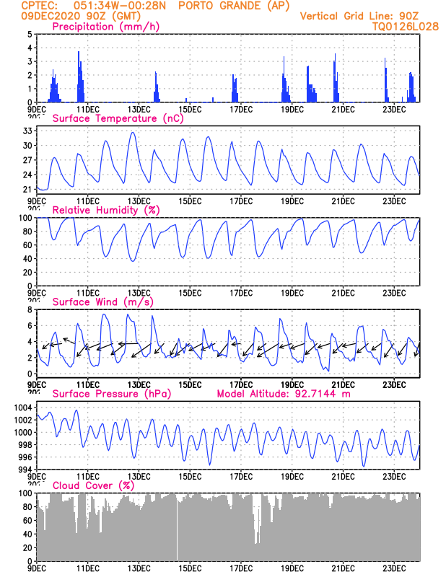Click the Cloud Cover (%) title
The height and width of the screenshot is (577, 446).
94,485
